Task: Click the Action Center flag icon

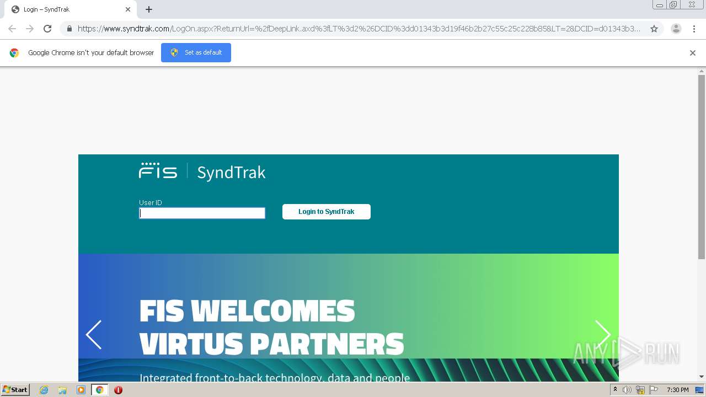Action: 654,390
